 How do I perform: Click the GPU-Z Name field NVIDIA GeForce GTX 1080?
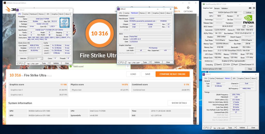pos(228,12)
